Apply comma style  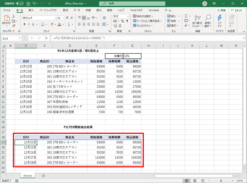(127, 21)
